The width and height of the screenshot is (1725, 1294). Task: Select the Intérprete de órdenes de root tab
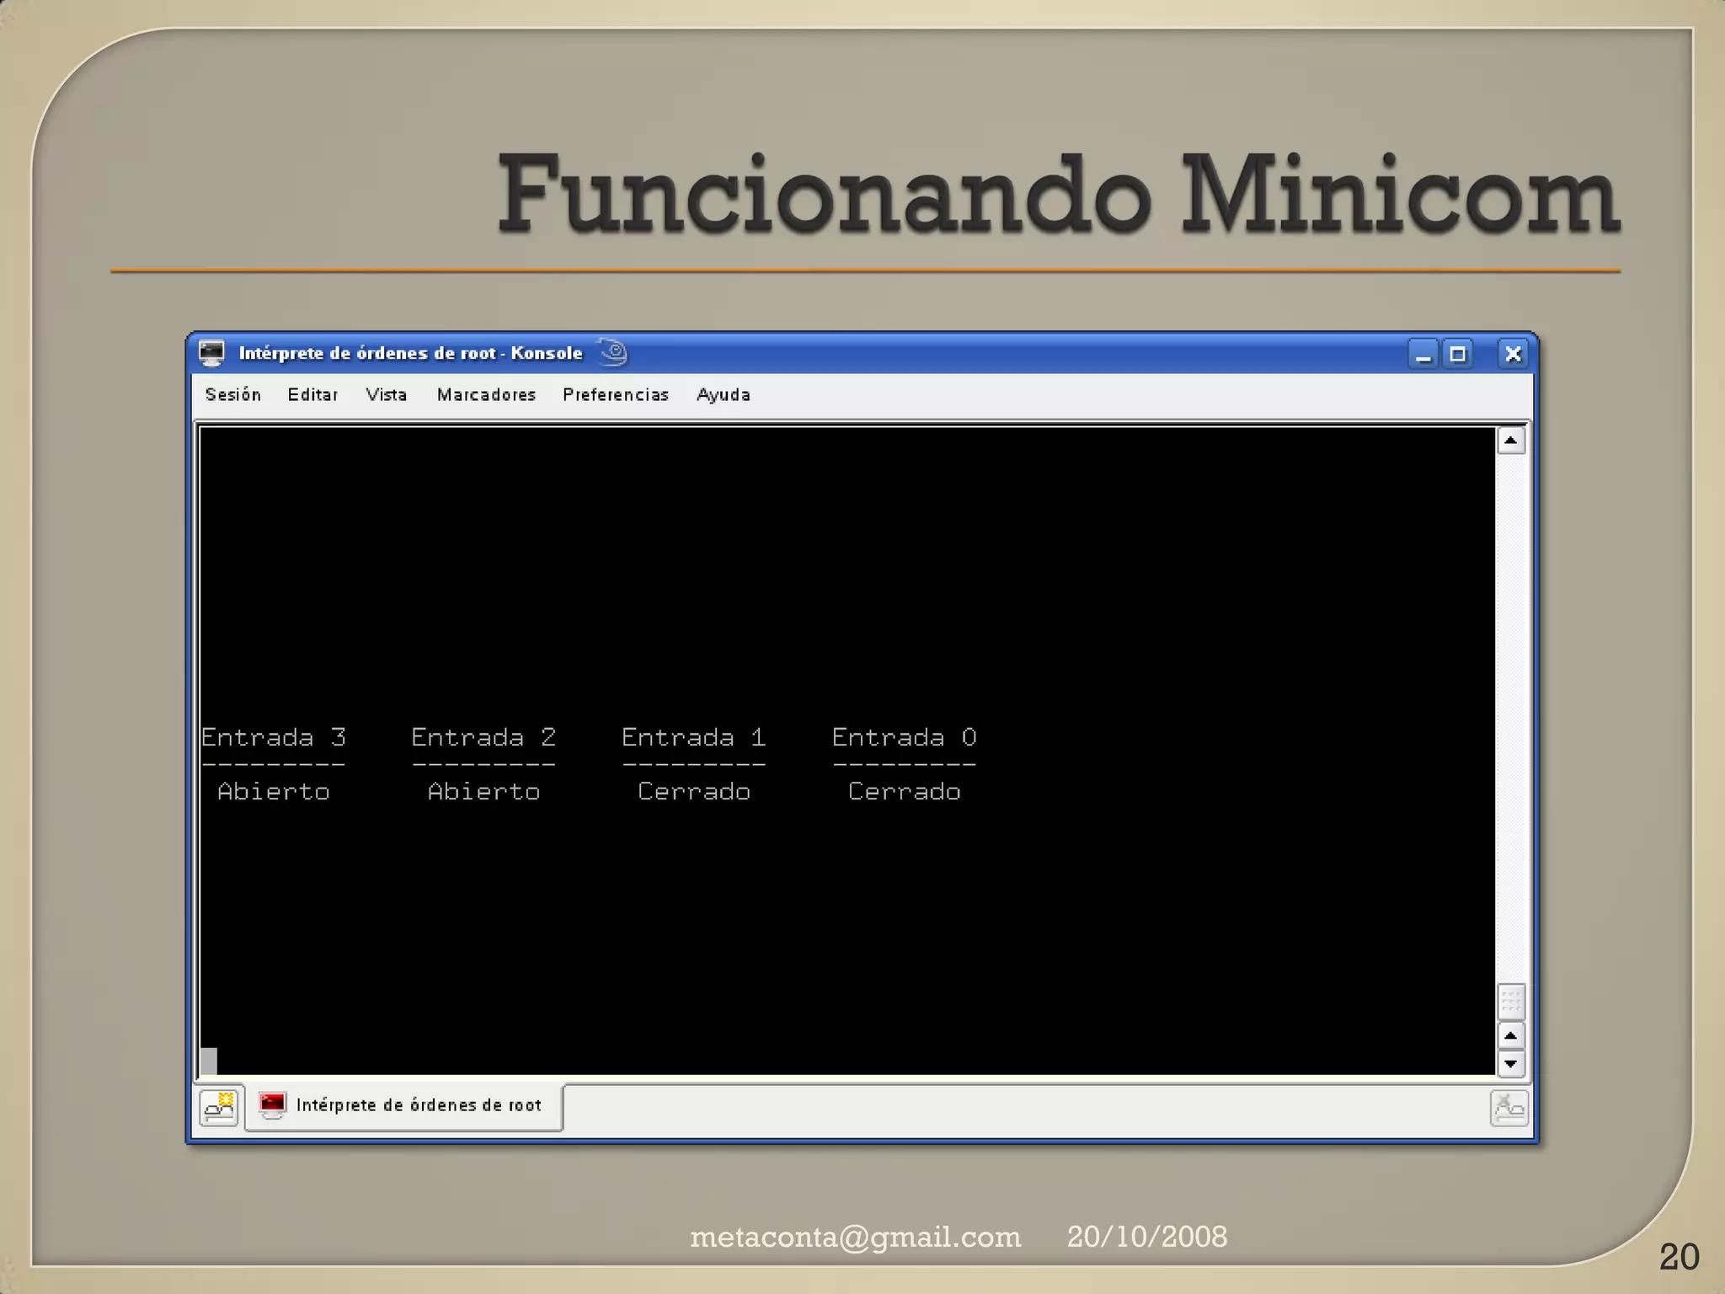(403, 1106)
